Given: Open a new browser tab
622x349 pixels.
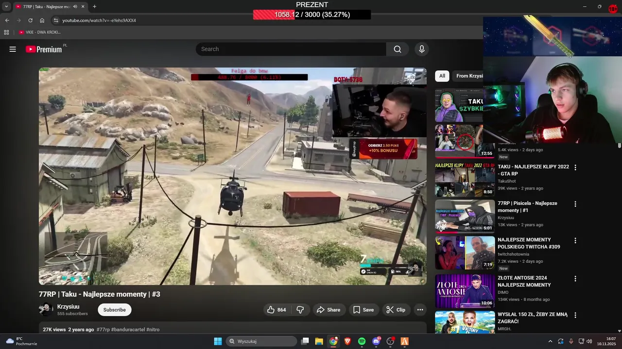Looking at the screenshot, I should tap(94, 7).
